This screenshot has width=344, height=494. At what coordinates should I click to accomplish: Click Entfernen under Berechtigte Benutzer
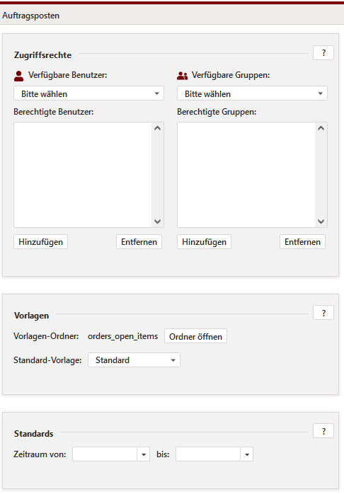coord(139,242)
